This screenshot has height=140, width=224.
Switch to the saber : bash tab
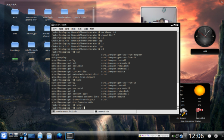(x=115, y=112)
